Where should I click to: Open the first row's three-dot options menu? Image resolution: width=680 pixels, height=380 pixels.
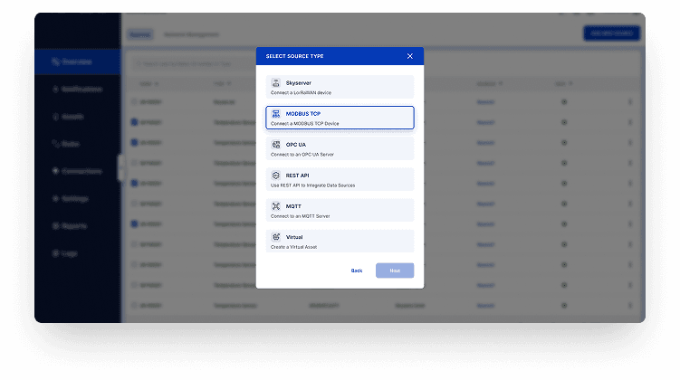pos(630,101)
